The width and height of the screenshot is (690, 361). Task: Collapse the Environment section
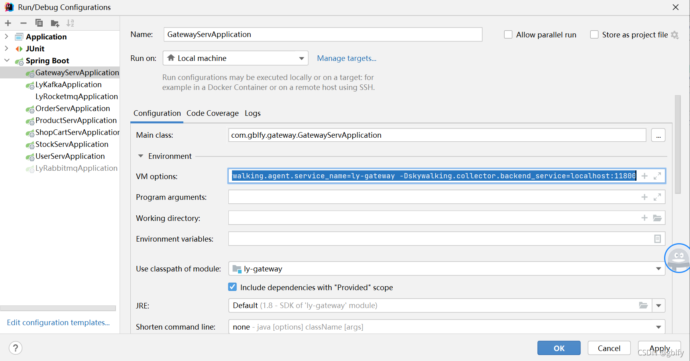click(x=141, y=156)
